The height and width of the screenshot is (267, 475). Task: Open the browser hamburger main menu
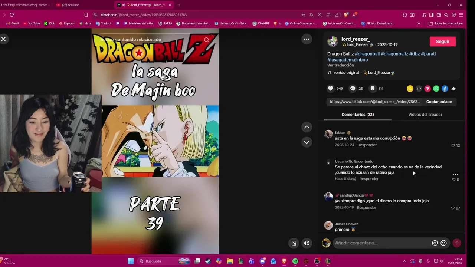461,15
